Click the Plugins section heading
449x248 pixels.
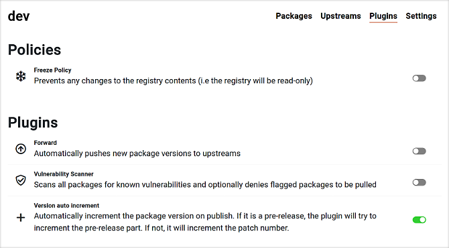(x=33, y=123)
